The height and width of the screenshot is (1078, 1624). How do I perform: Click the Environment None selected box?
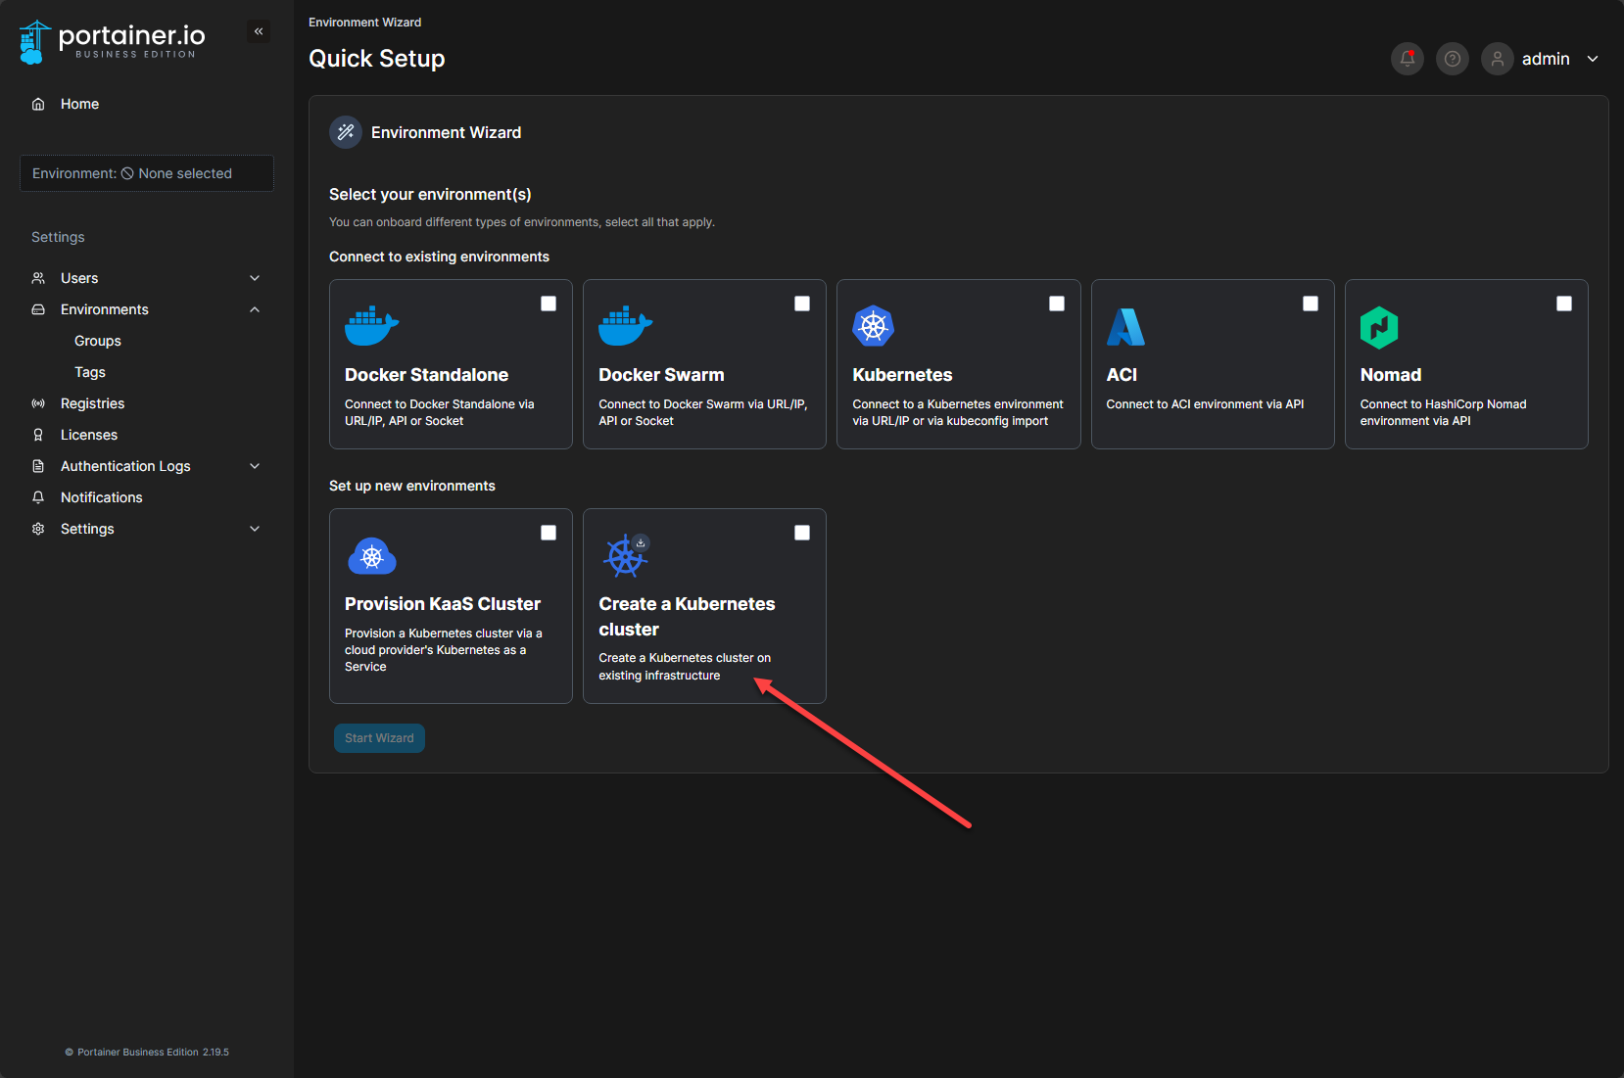point(147,173)
